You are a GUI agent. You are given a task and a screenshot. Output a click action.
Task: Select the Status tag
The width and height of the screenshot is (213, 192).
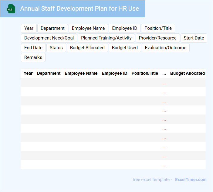click(56, 48)
